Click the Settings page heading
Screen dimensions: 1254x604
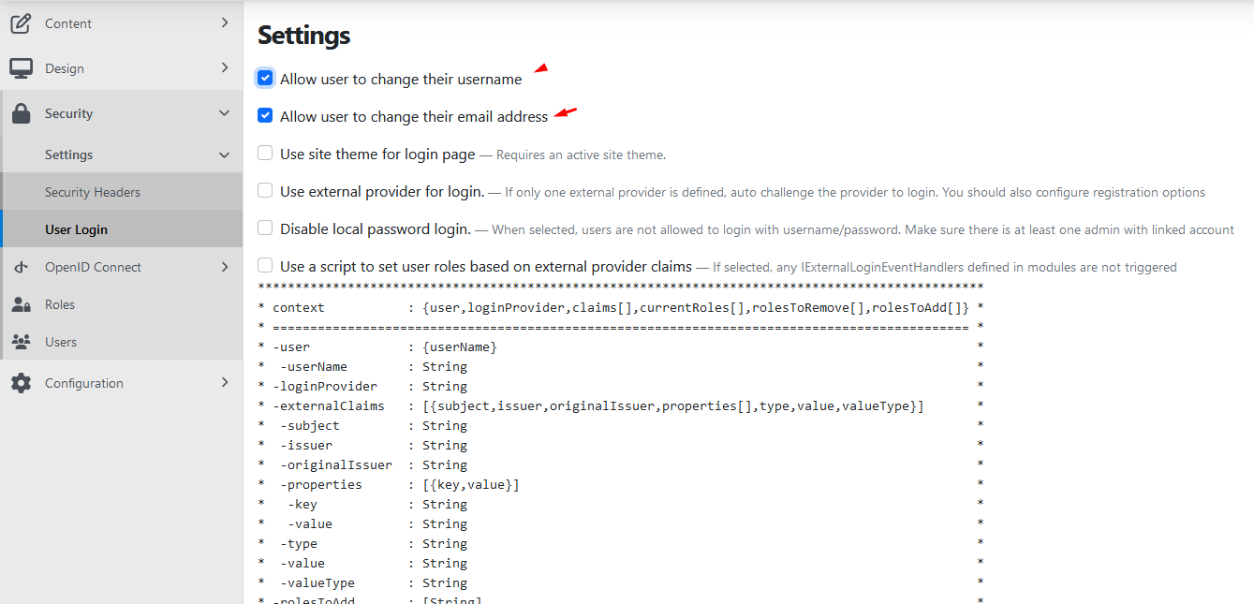(x=303, y=36)
